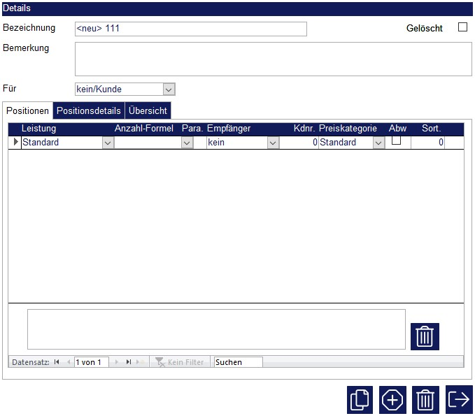Go to last record in navigator
The width and height of the screenshot is (475, 416).
click(129, 362)
